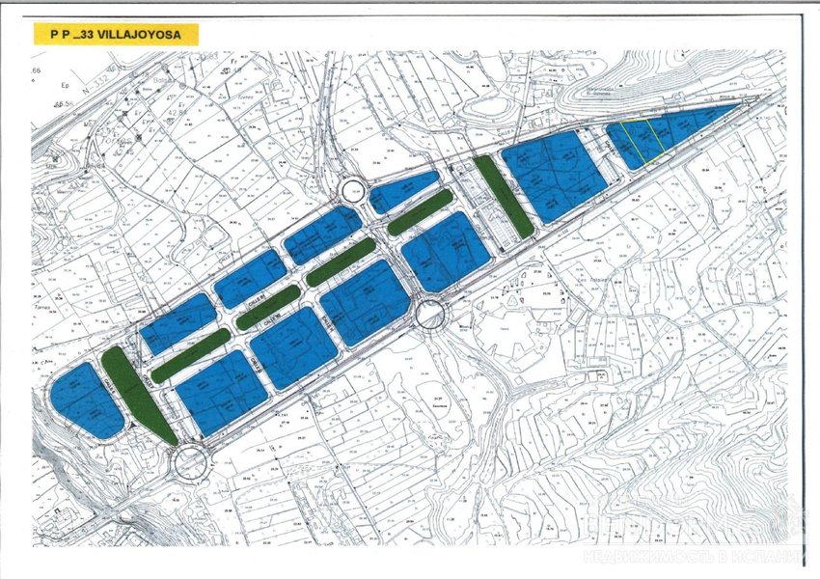Click the 'P P _33 VILLAJOYOSA' title label
The image size is (820, 579).
(x=116, y=35)
